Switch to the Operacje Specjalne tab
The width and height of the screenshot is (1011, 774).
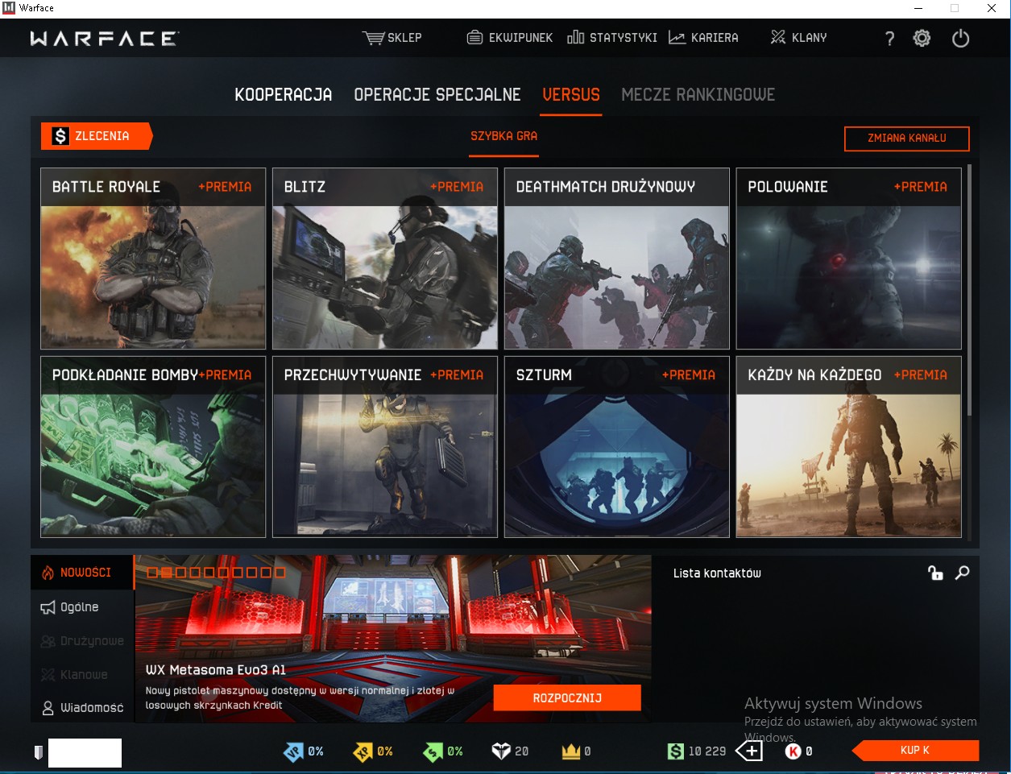(x=437, y=95)
